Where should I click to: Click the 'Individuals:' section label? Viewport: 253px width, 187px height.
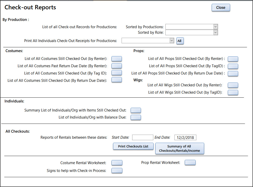click(14, 101)
